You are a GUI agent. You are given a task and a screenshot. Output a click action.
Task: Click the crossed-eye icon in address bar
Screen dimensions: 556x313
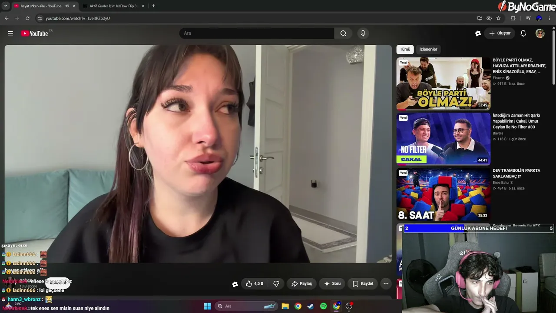click(x=489, y=18)
